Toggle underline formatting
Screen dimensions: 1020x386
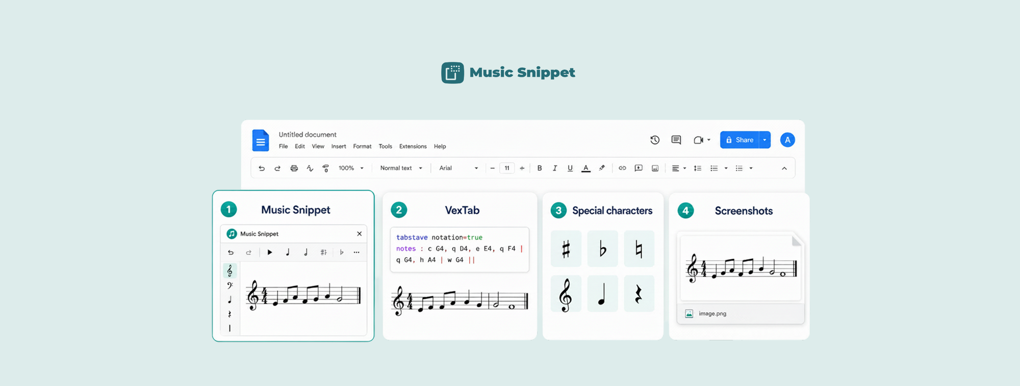570,168
